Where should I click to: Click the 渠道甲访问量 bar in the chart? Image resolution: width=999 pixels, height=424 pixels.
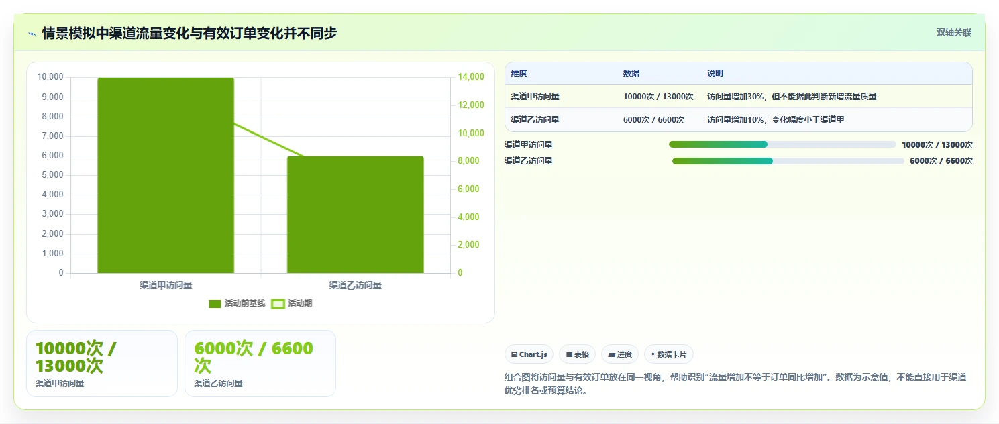[x=166, y=176]
